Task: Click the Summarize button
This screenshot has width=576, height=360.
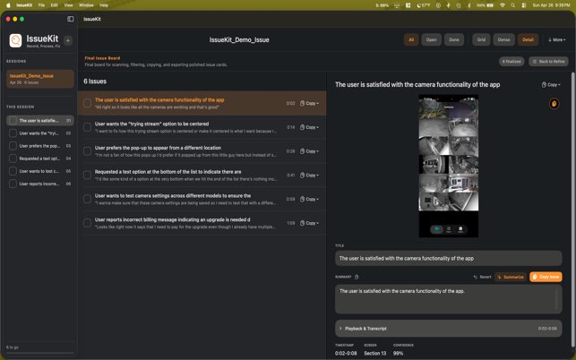Action: pos(511,277)
